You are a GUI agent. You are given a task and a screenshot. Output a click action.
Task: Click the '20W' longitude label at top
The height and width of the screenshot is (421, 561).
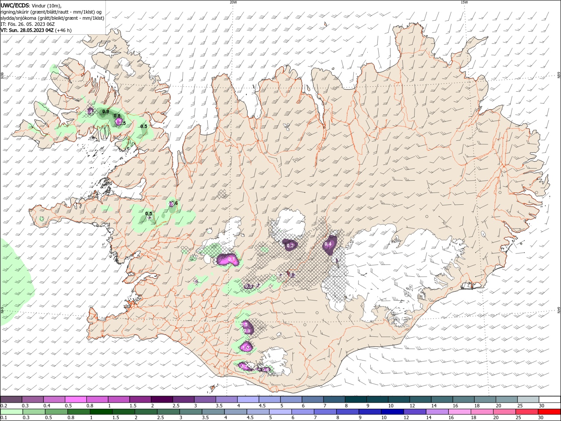point(233,2)
